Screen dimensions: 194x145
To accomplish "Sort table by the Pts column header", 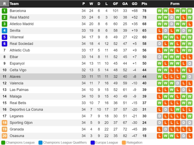I will 144,4.
